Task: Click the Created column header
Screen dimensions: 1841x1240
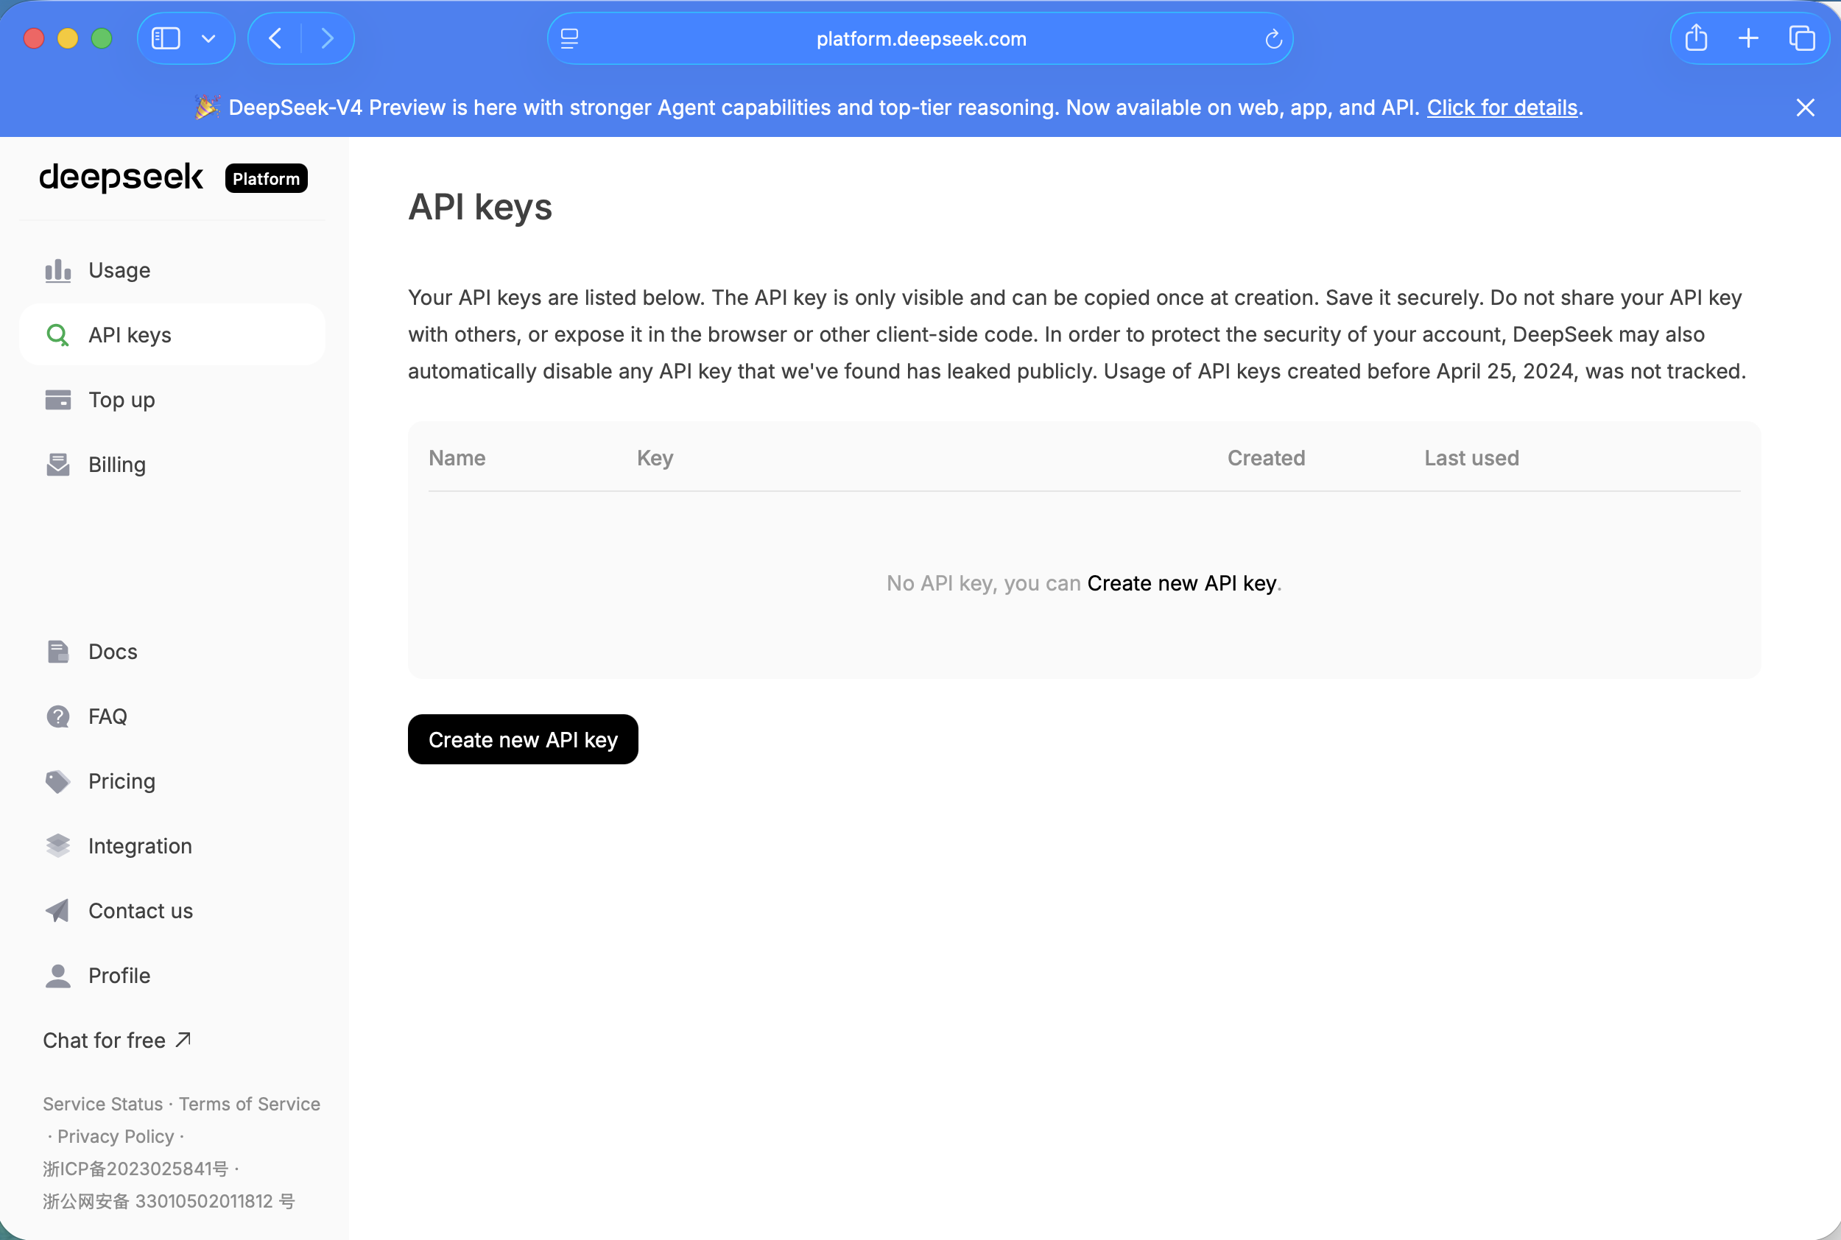Action: pos(1266,458)
